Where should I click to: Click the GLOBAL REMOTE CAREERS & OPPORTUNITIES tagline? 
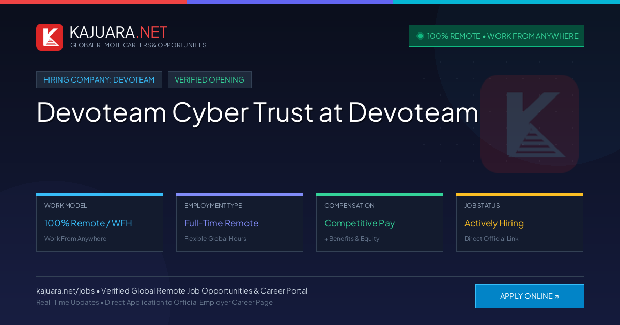(138, 45)
